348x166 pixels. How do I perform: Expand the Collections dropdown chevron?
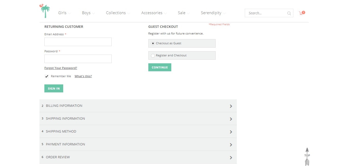click(x=128, y=13)
